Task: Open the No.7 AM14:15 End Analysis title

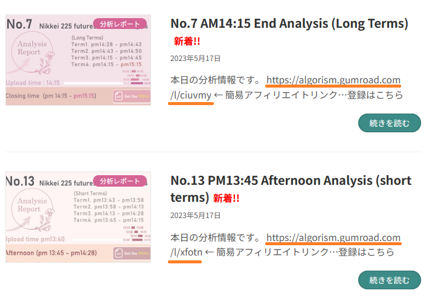Action: [289, 24]
